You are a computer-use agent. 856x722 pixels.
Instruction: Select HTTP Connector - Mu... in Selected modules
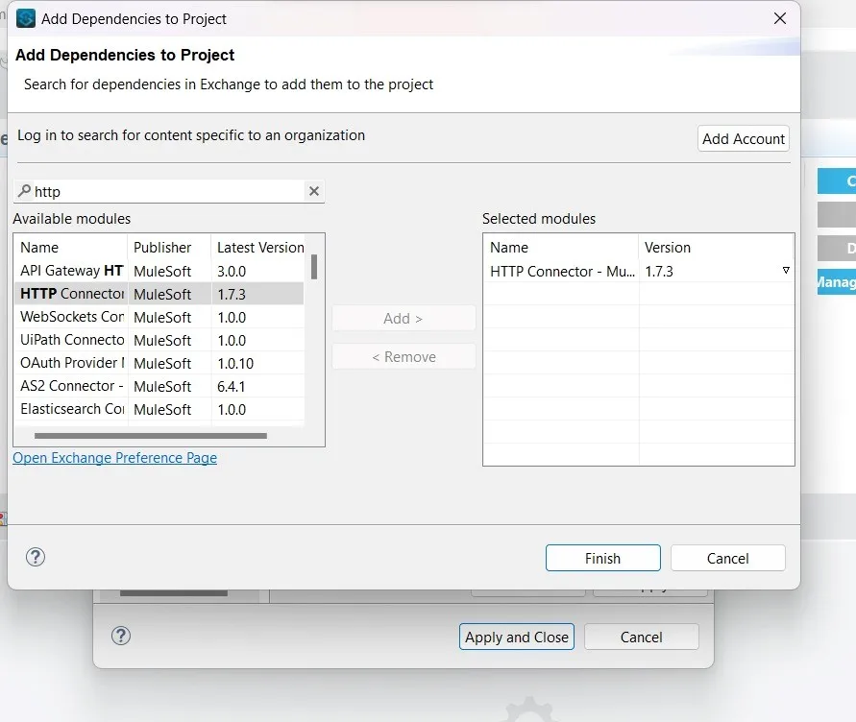pyautogui.click(x=562, y=271)
